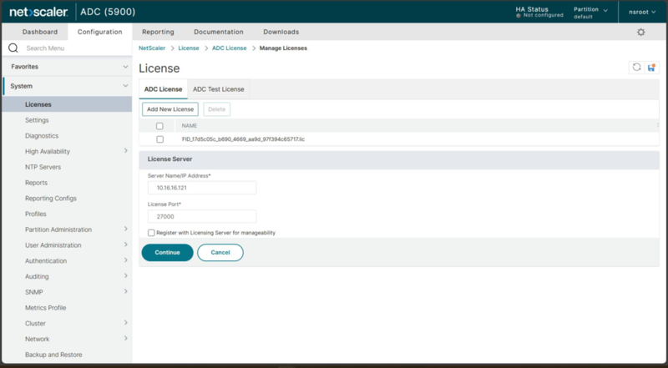
Task: Switch to ADC Test License tab
Action: (x=219, y=89)
